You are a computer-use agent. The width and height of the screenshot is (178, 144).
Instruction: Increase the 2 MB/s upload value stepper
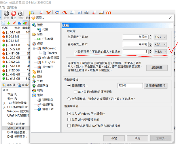point(150,51)
